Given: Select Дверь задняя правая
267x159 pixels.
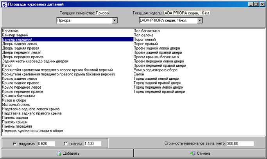Looking at the screenshot, I should coord(21,48).
